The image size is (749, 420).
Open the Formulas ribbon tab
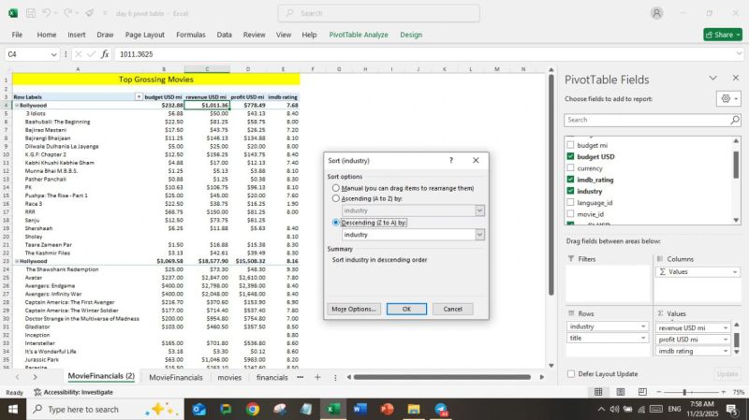point(191,35)
